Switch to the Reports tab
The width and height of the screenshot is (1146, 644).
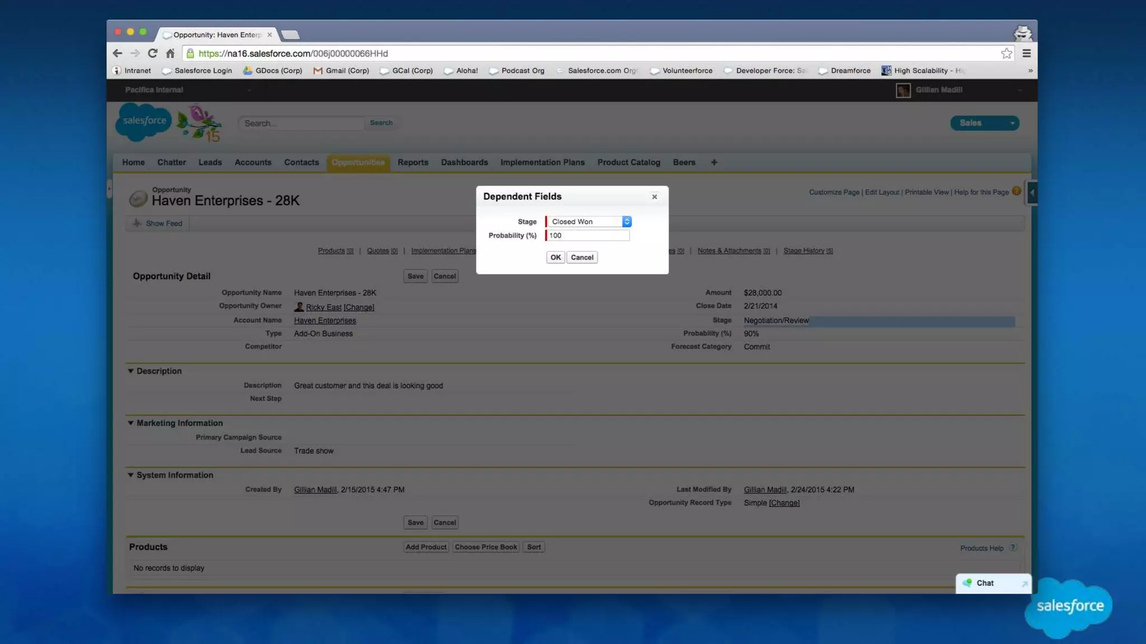[x=412, y=162]
